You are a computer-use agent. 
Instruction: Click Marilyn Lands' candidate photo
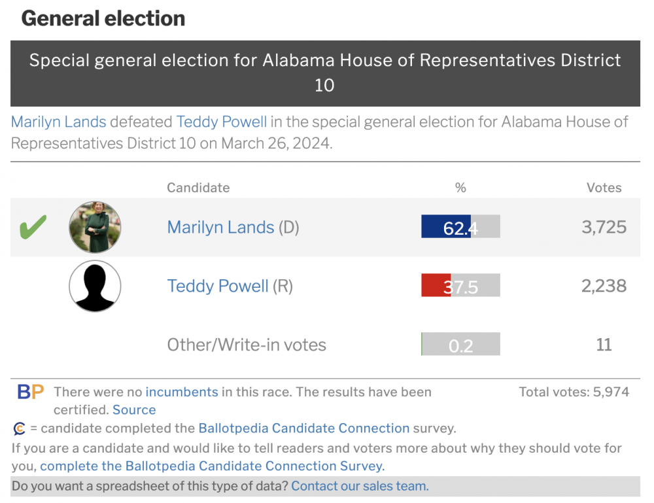pos(95,228)
